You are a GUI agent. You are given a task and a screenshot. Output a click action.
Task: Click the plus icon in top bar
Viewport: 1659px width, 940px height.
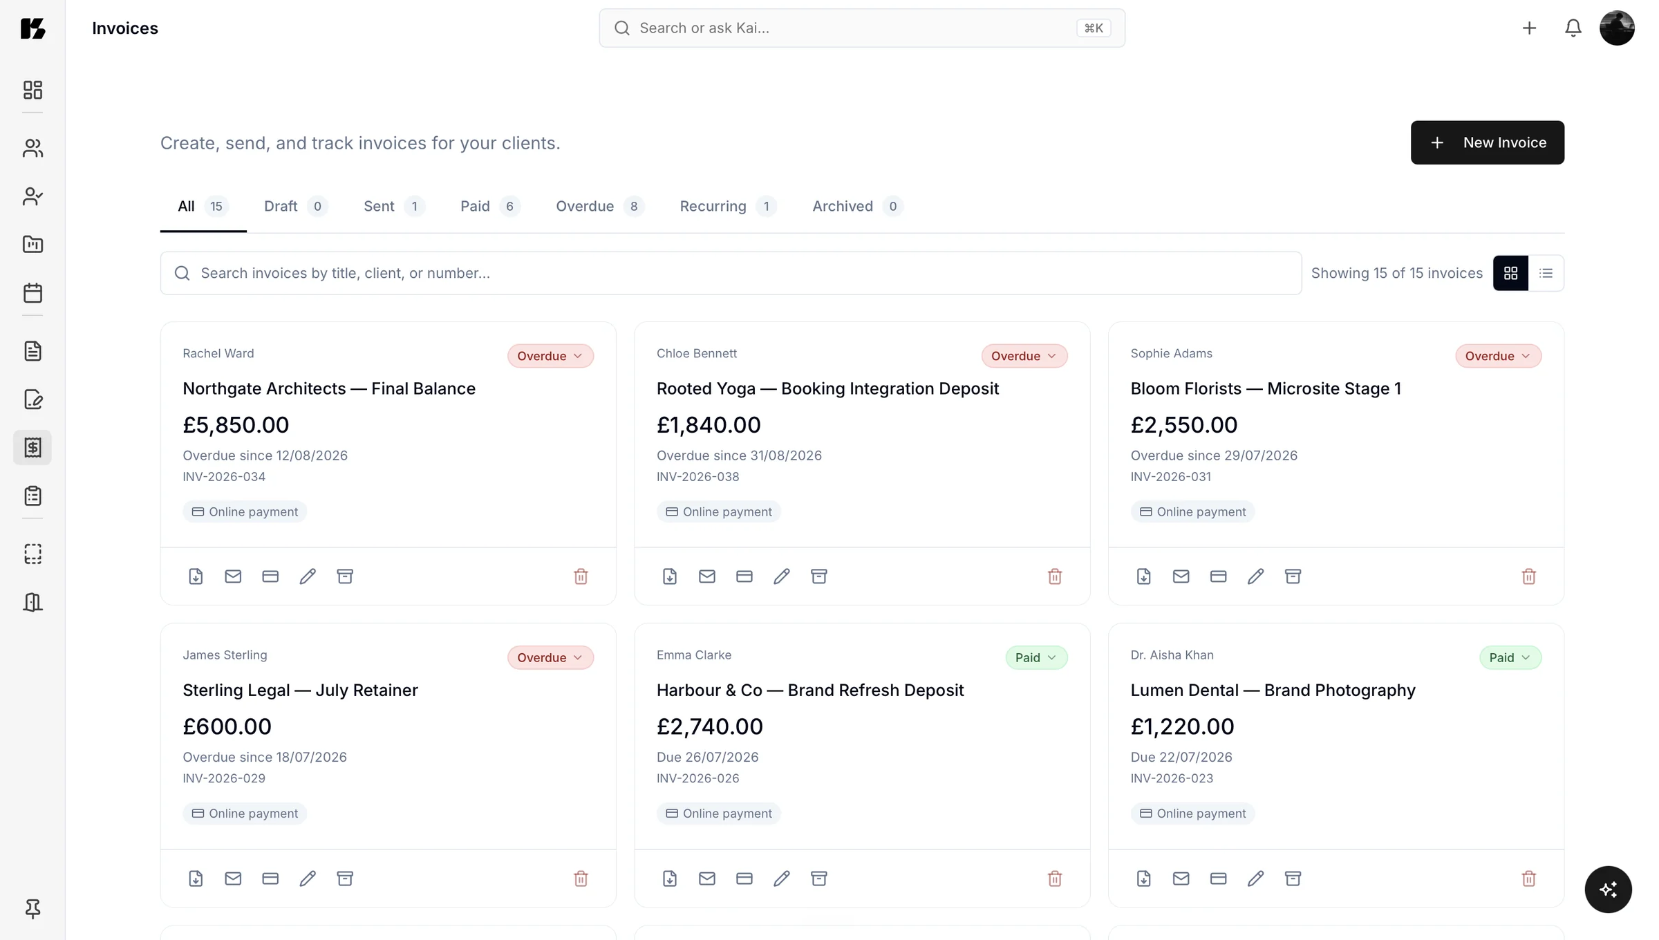click(x=1529, y=28)
